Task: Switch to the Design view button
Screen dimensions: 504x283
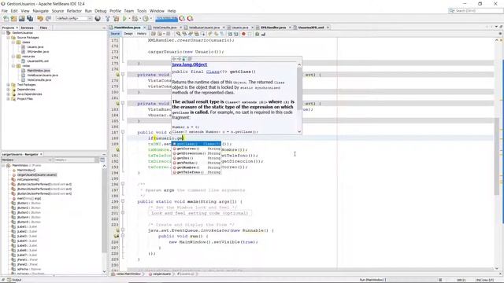Action: (128, 34)
